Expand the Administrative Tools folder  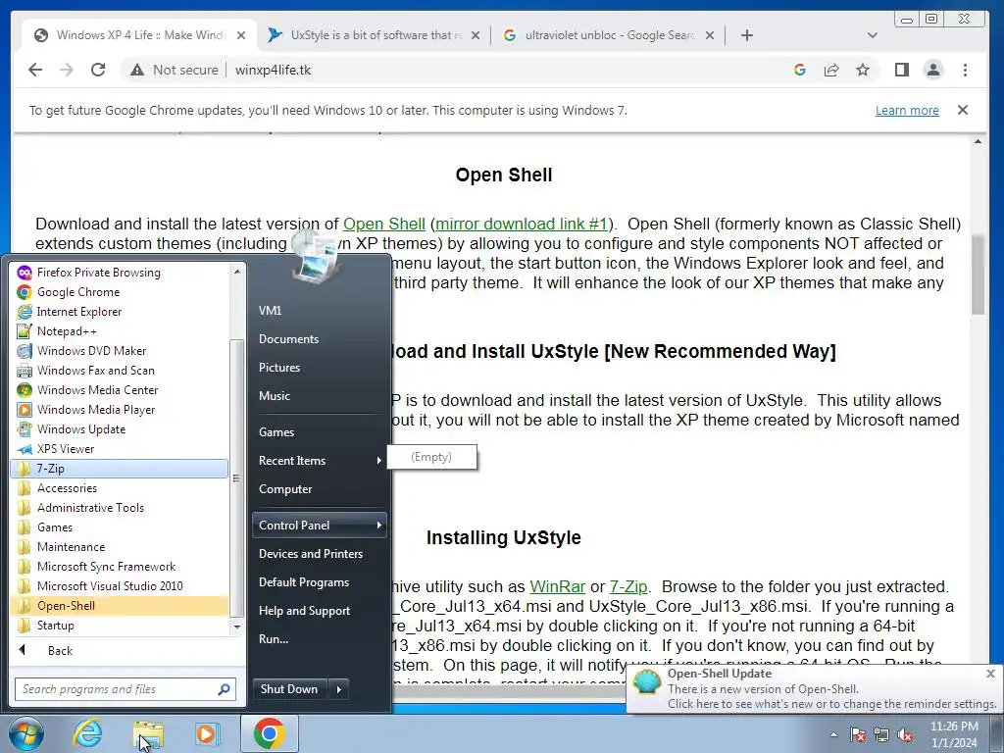pos(120,508)
